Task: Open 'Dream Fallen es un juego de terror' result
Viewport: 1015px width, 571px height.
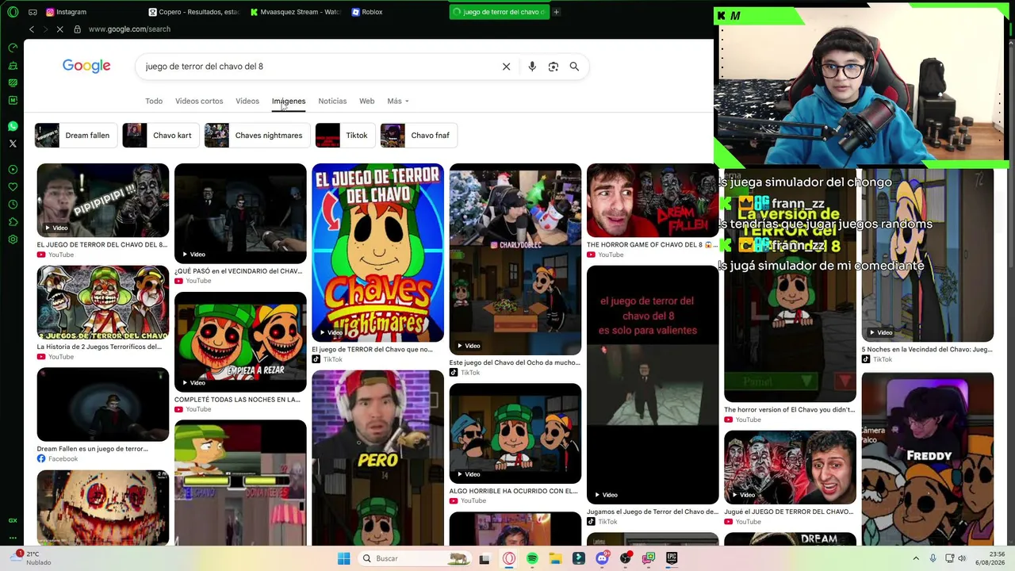Action: pyautogui.click(x=92, y=449)
